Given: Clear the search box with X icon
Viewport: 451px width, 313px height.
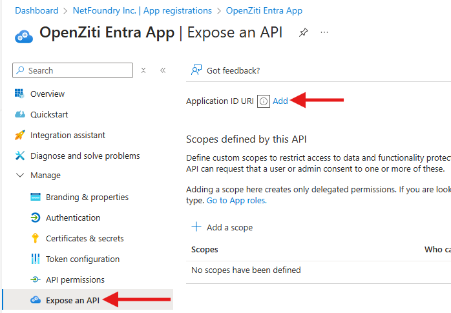Looking at the screenshot, I should point(143,70).
